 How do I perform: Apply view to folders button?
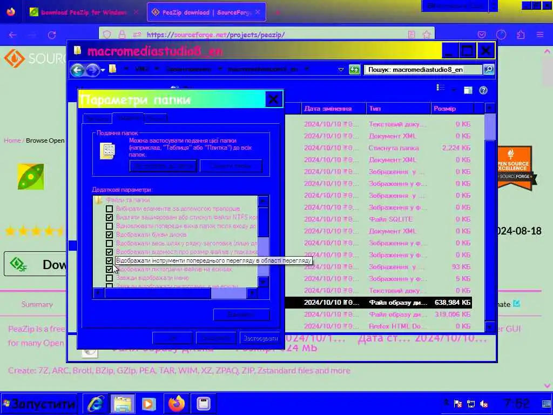pyautogui.click(x=163, y=165)
